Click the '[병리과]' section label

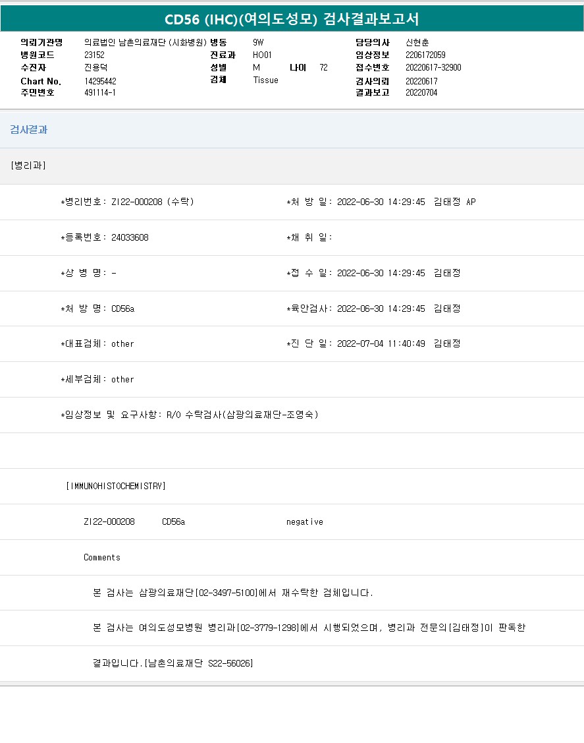[x=28, y=165]
